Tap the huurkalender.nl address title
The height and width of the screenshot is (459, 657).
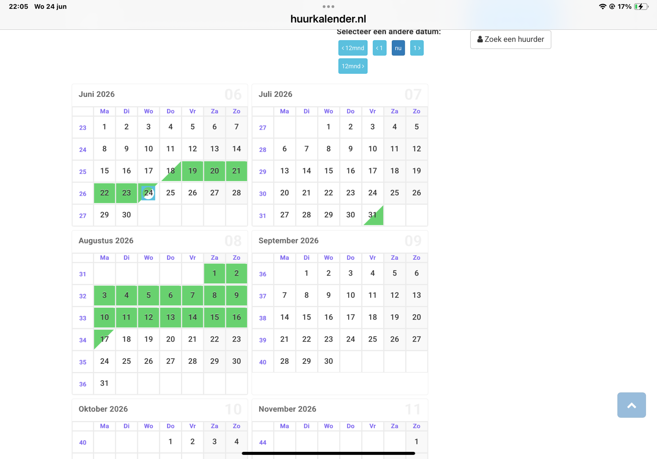coord(328,19)
